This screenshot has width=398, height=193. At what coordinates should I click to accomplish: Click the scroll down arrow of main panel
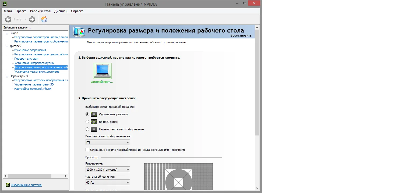[x=257, y=188]
